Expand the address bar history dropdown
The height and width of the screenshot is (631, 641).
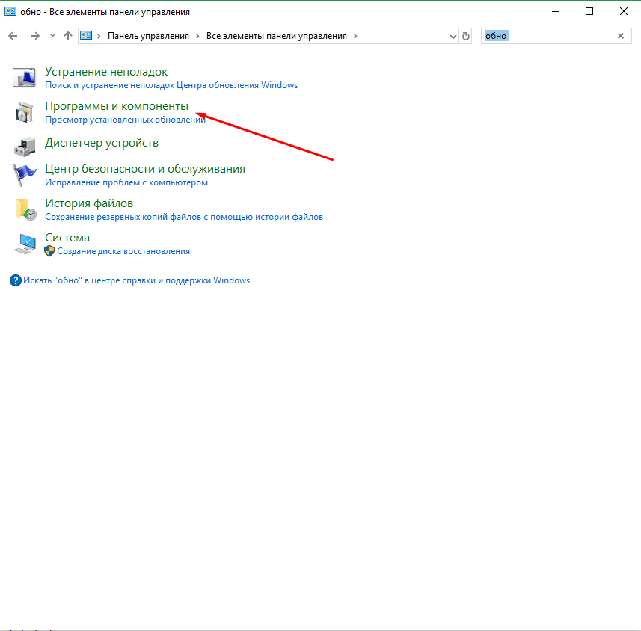[453, 37]
